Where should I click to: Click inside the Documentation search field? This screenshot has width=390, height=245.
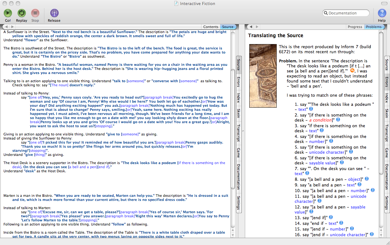[x=346, y=13]
